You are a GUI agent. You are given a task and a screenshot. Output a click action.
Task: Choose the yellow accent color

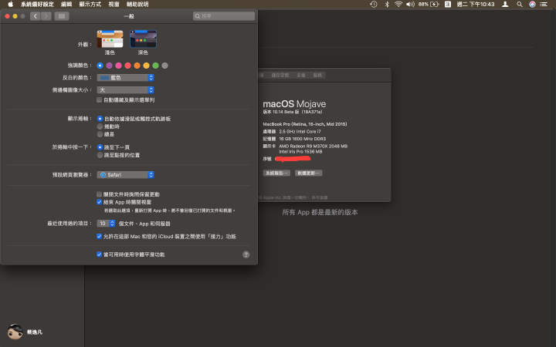(x=146, y=66)
